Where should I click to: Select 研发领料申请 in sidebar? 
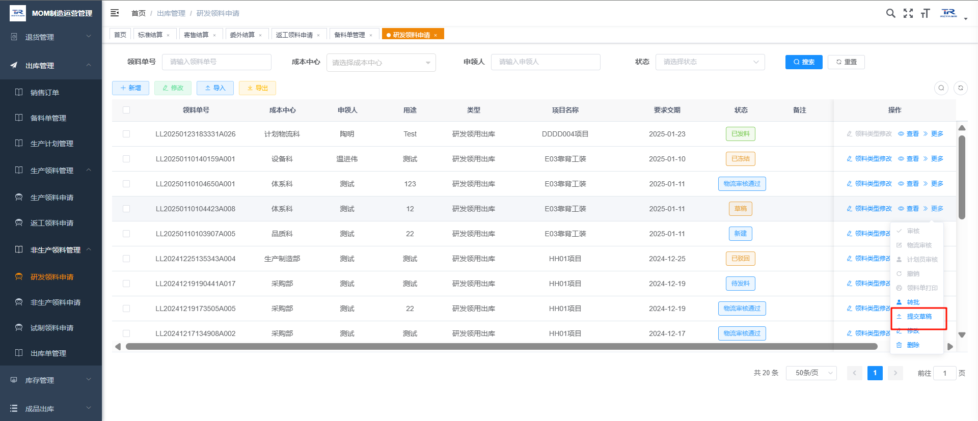pos(51,277)
